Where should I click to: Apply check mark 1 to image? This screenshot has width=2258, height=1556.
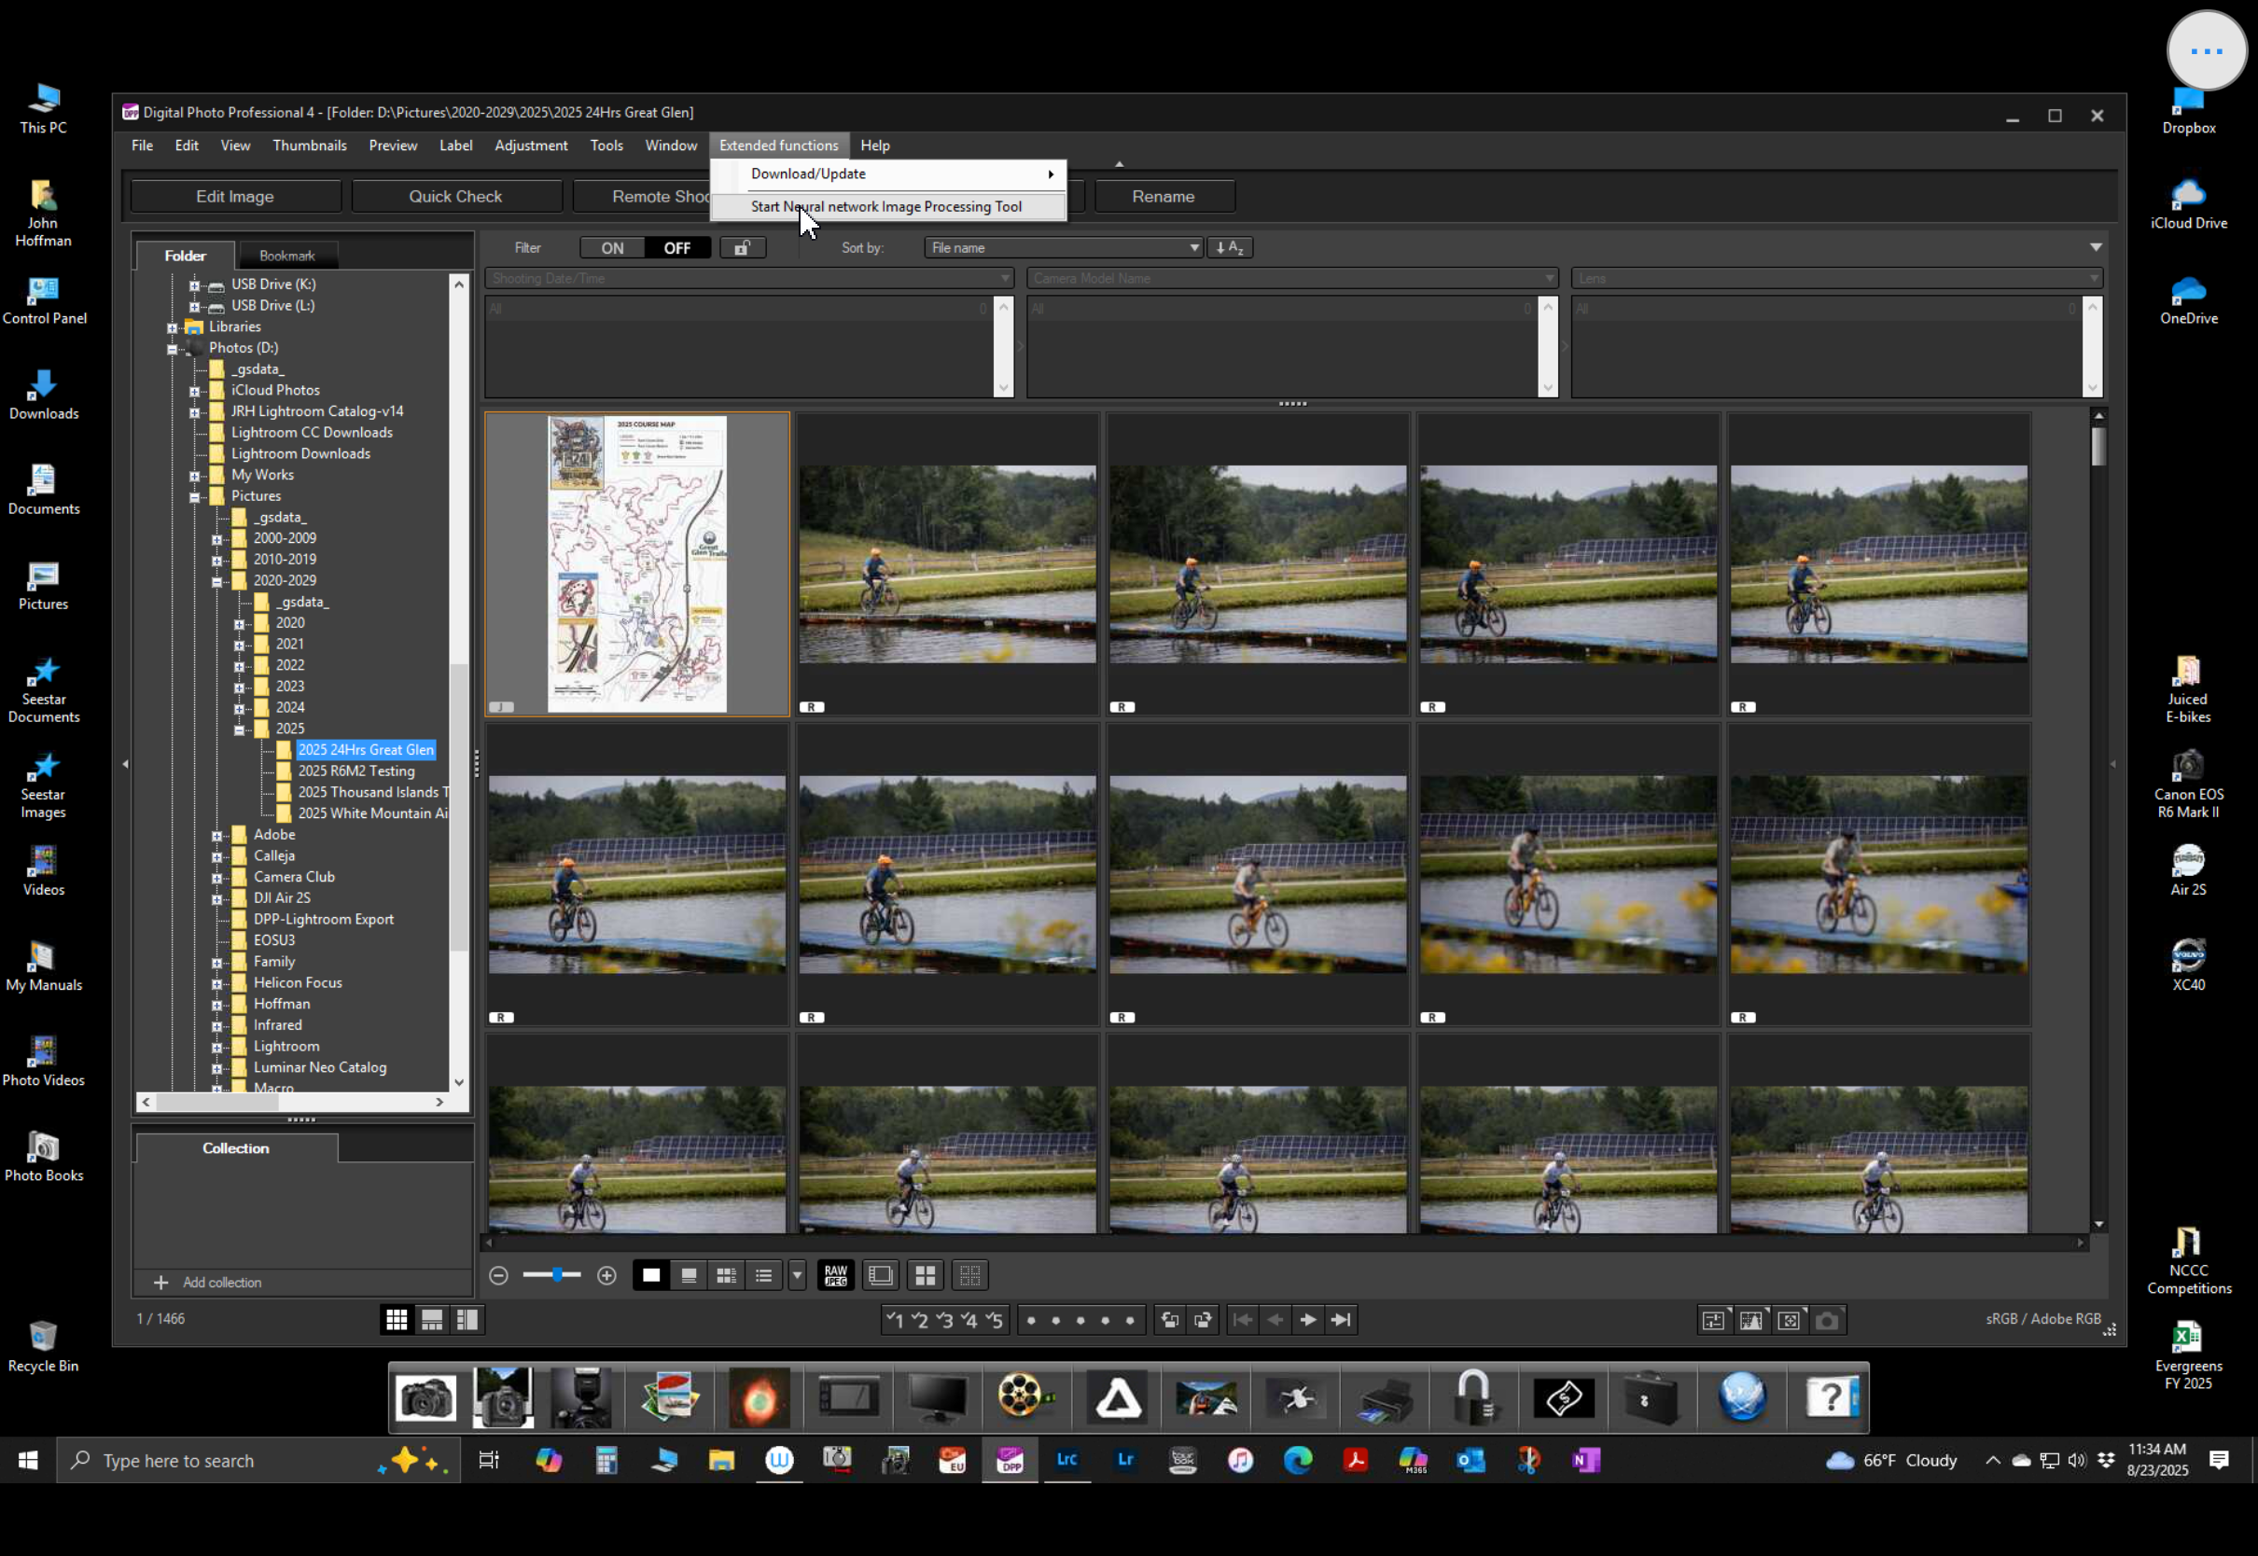click(x=894, y=1319)
